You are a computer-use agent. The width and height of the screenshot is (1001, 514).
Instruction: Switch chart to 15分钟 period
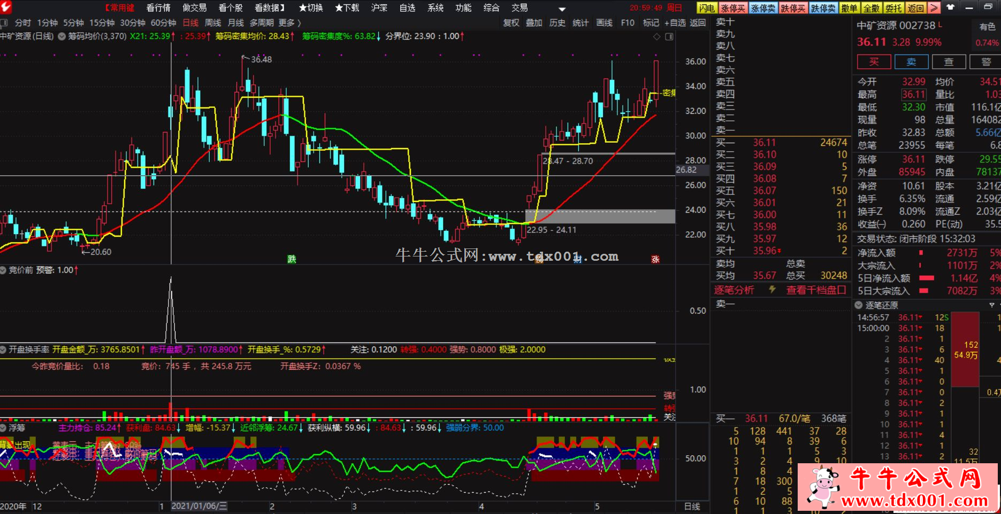click(x=102, y=23)
